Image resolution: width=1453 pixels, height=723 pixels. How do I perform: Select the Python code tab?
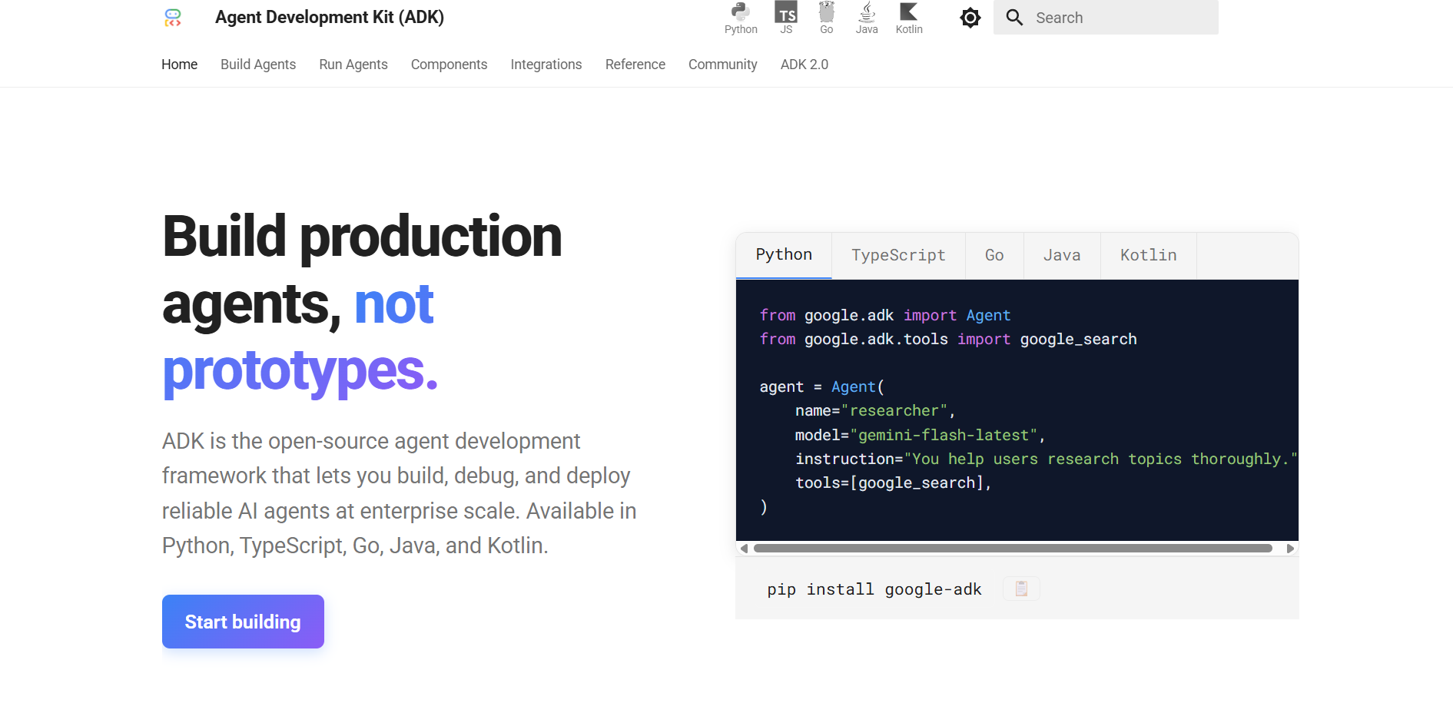(x=784, y=255)
